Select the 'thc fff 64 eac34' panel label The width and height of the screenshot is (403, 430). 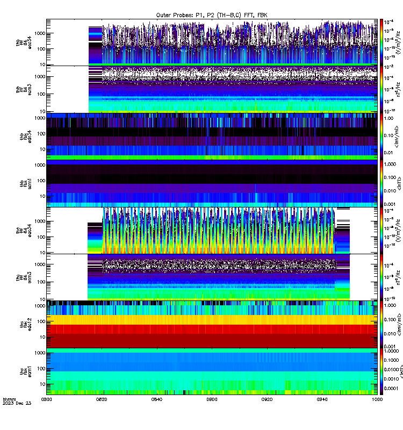[x=24, y=231]
